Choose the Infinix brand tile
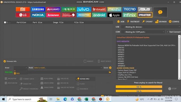This screenshot has height=102, width=181. click(130, 15)
